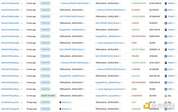This screenshot has height=112, width=178.
Task: Copy the Jupiter Aggregator Authority 6 address
Action: (124, 43)
